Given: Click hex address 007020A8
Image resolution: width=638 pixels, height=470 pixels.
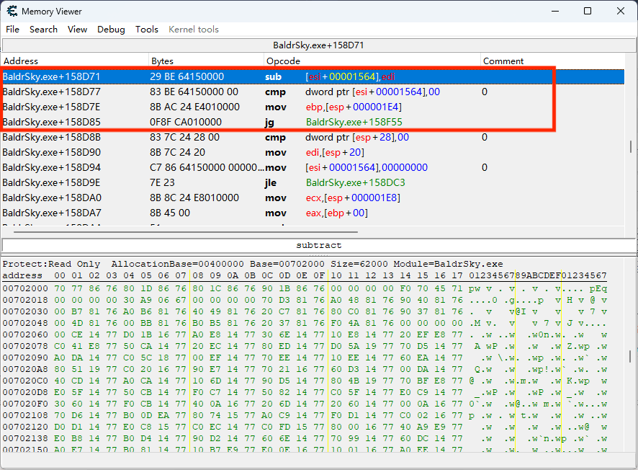Looking at the screenshot, I should point(25,369).
